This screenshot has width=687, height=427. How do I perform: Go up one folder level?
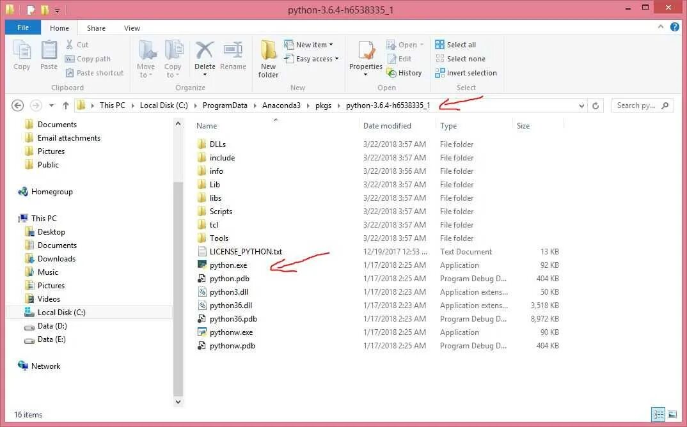[66, 105]
